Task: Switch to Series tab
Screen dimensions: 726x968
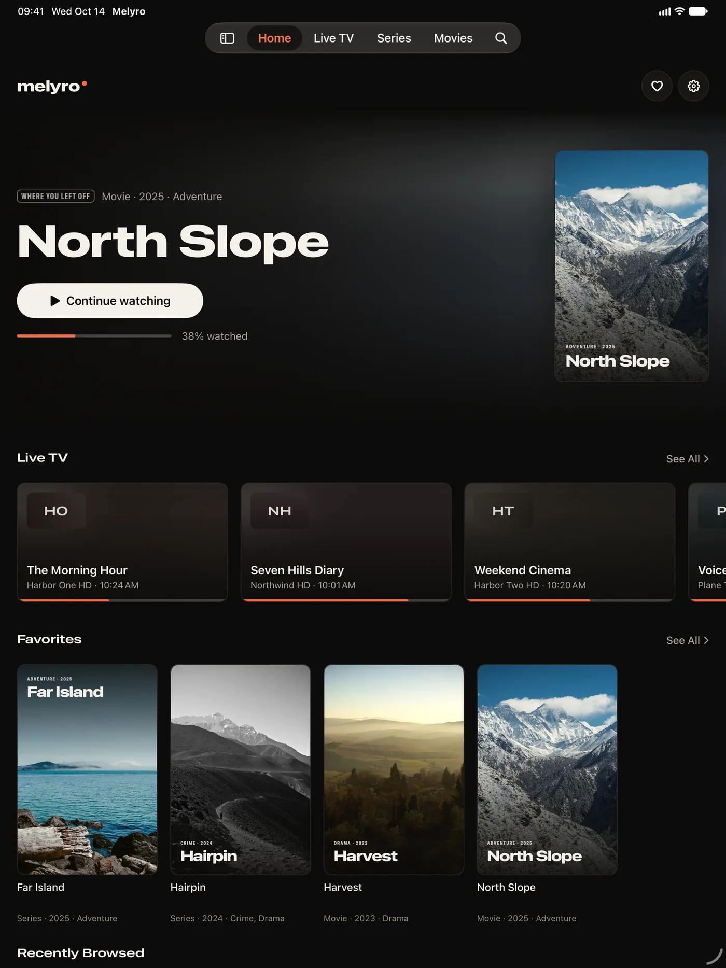Action: point(394,38)
